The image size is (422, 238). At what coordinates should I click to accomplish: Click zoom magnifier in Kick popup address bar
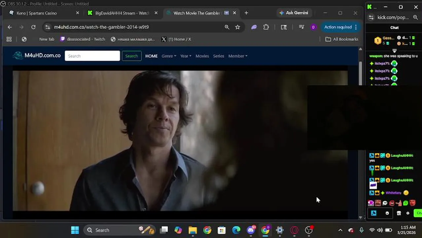point(415,17)
